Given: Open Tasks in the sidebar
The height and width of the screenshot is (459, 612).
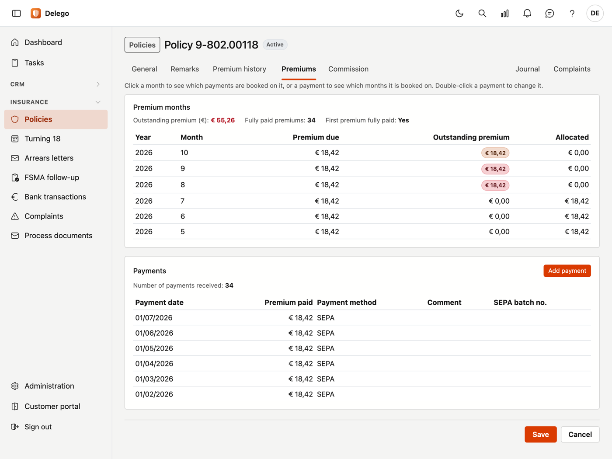Looking at the screenshot, I should click(x=56, y=63).
